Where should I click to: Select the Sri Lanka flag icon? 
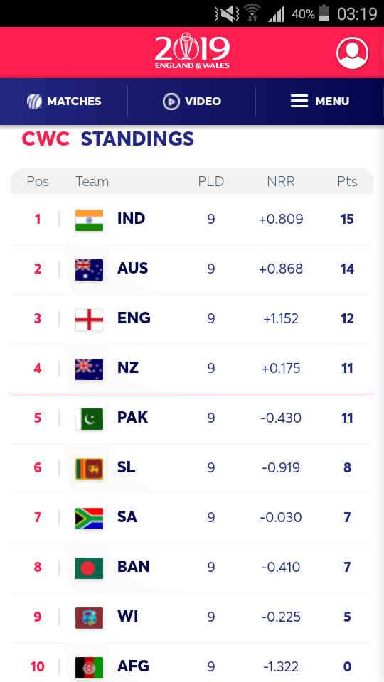click(x=90, y=468)
